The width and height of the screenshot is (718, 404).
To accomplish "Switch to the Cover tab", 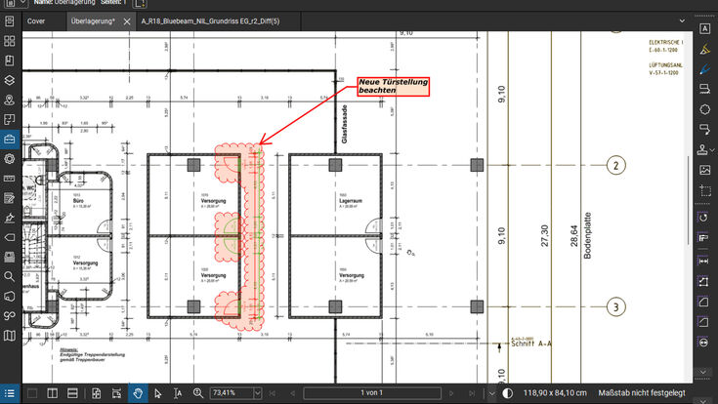I will point(36,21).
